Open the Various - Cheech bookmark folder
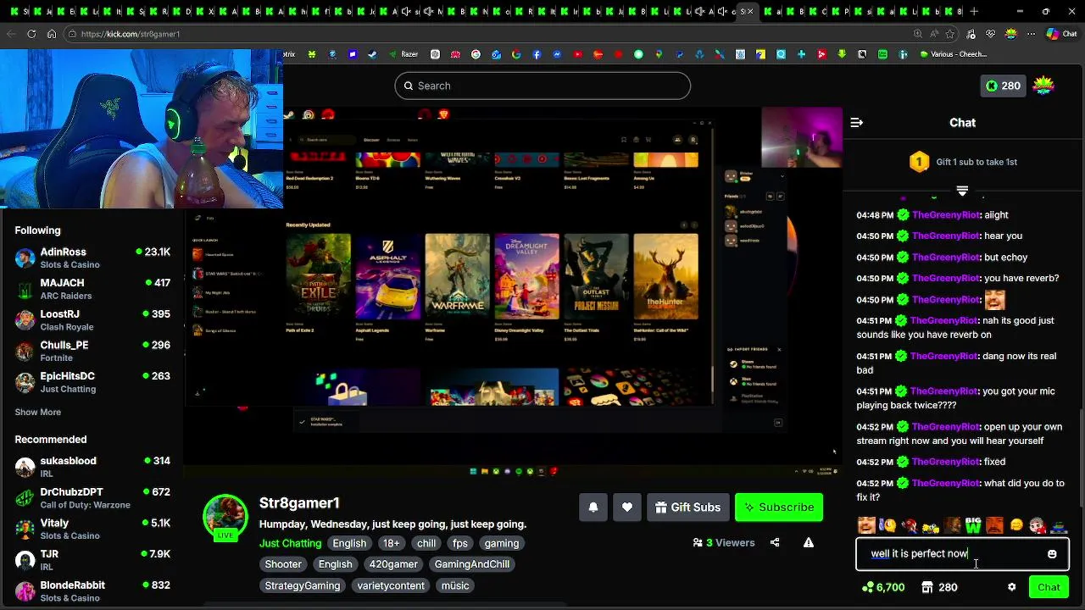1085x610 pixels. (953, 54)
